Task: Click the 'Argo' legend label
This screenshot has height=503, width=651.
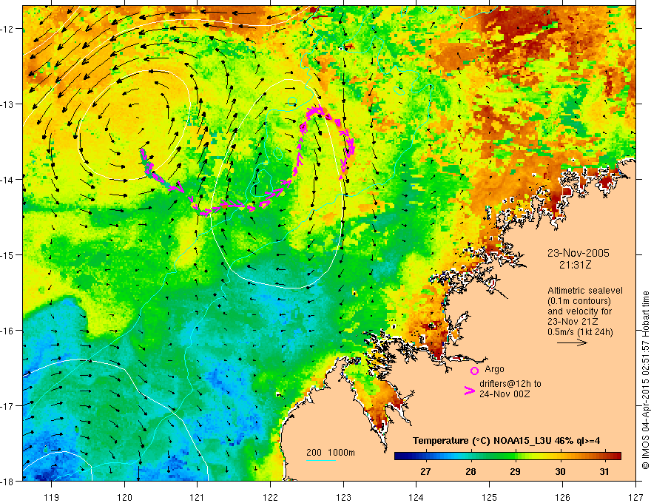Action: click(x=494, y=369)
